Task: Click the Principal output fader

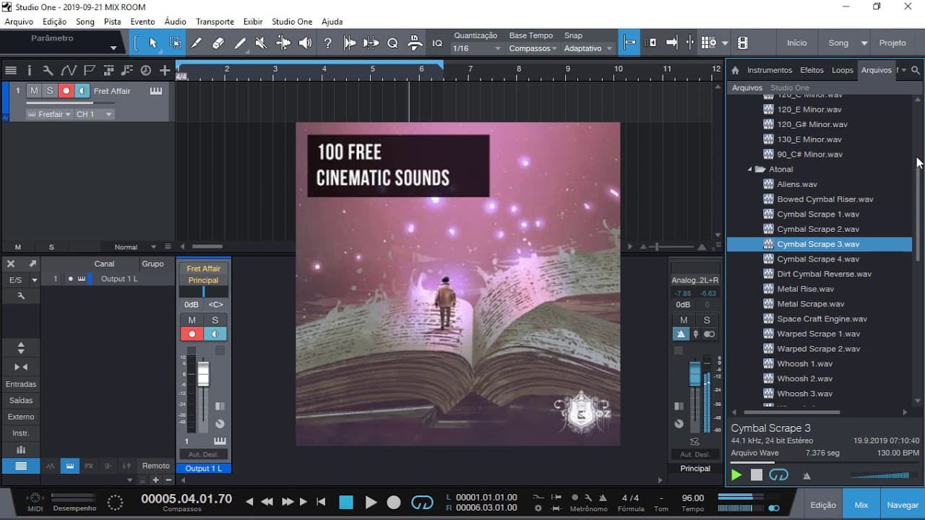Action: point(694,374)
